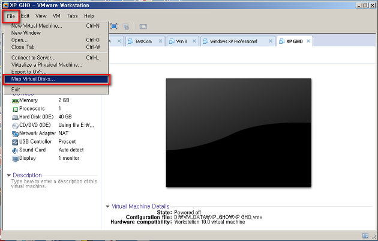
Task: Click the CD/DVD (IDE) disc icon
Action: 15,126
